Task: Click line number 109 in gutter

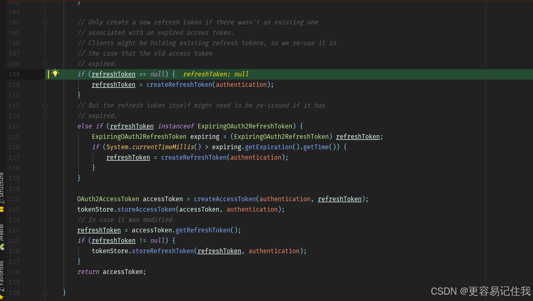Action: tap(14, 74)
